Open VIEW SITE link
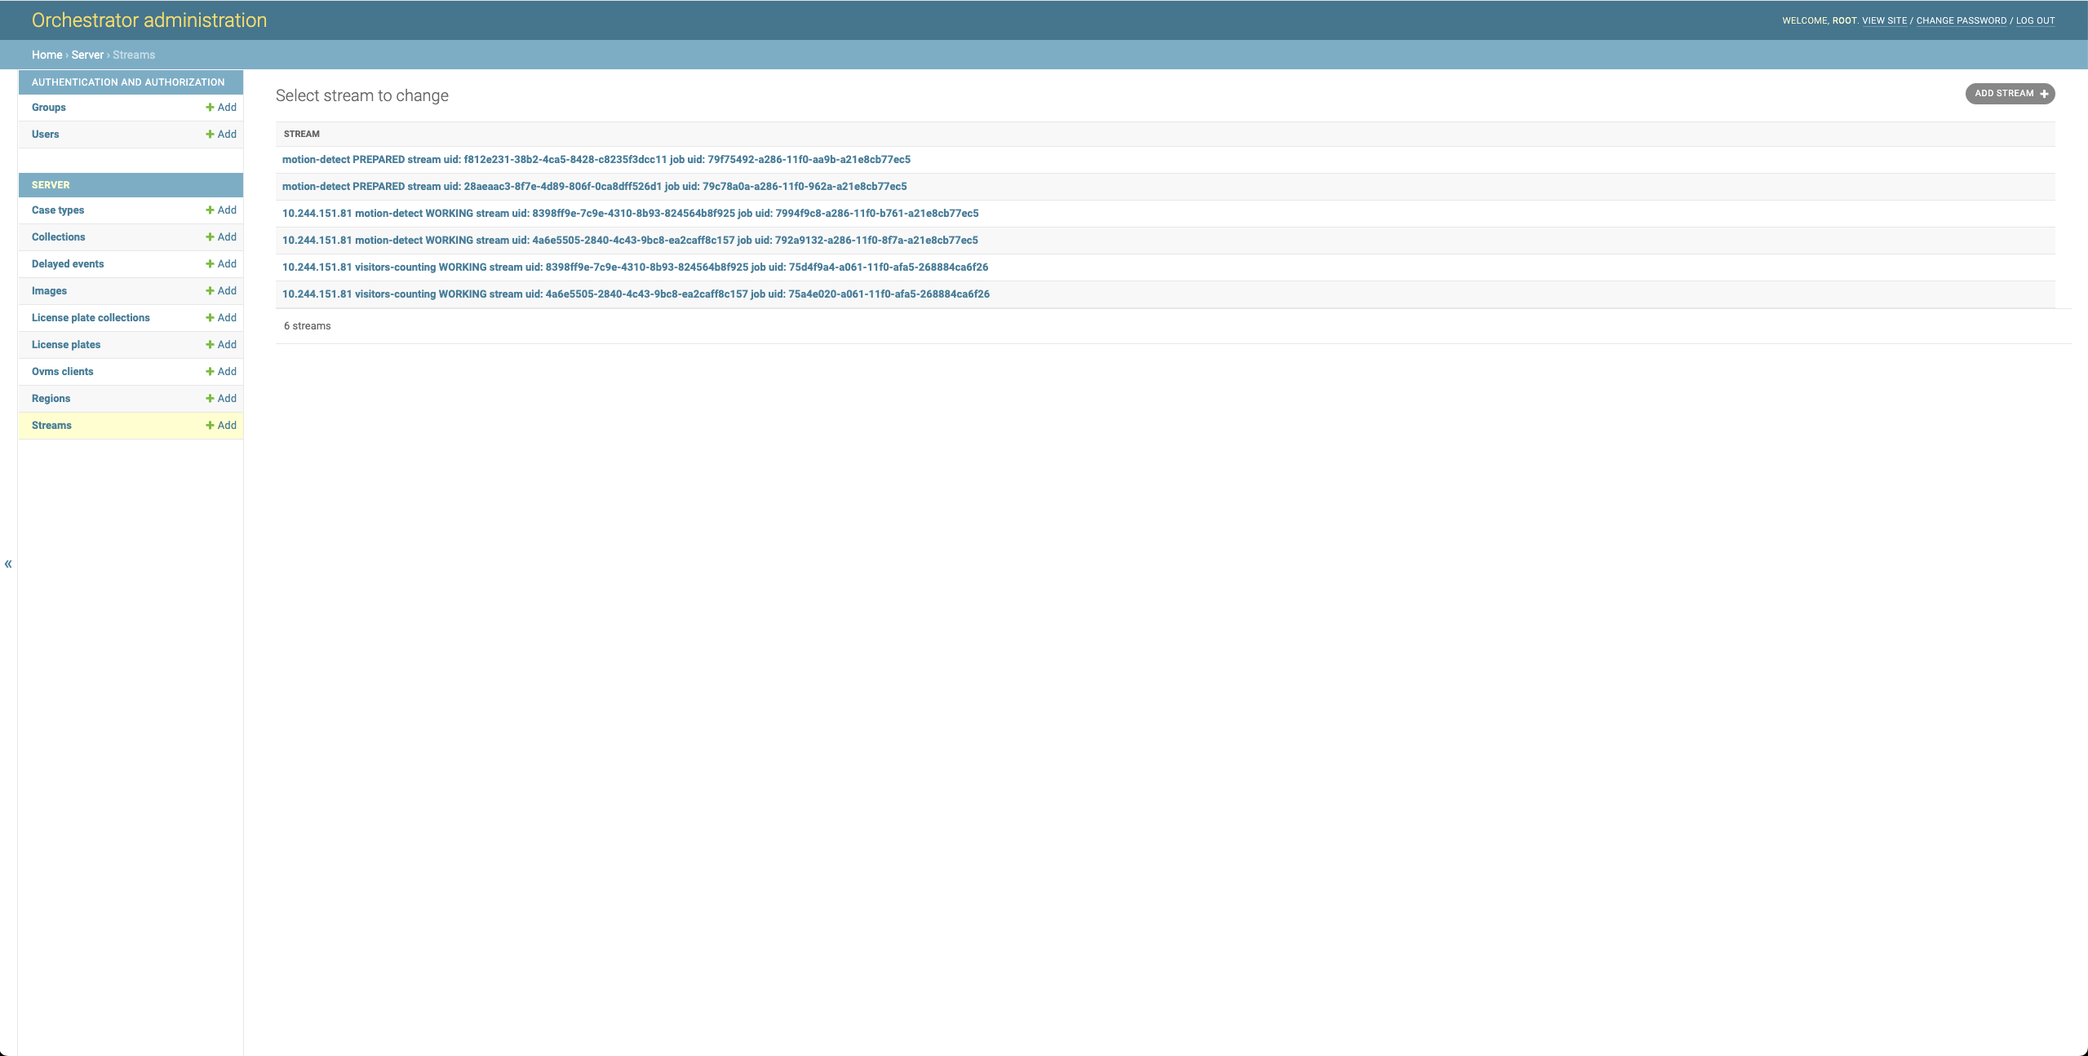2088x1056 pixels. [1883, 20]
